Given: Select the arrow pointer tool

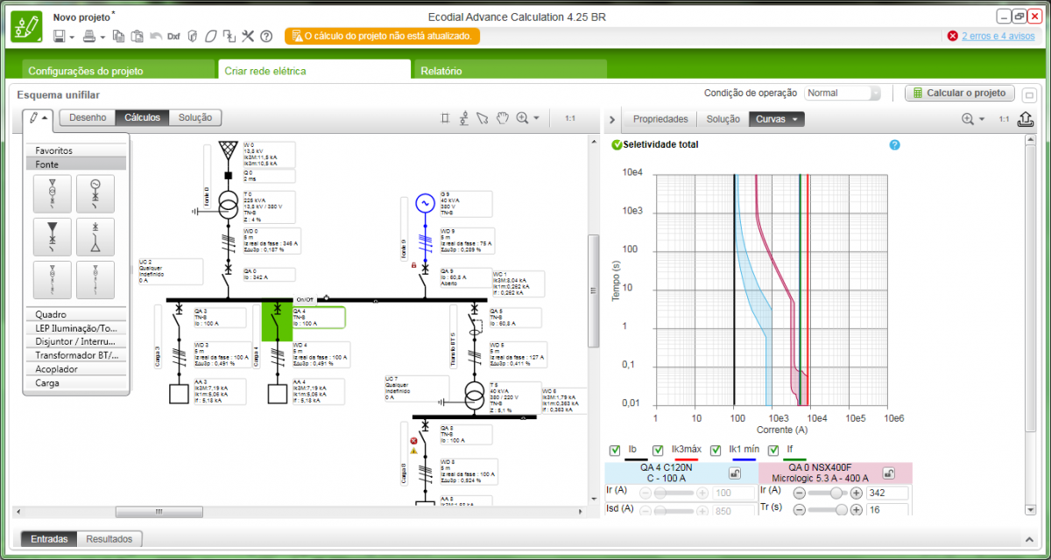Looking at the screenshot, I should 483,118.
